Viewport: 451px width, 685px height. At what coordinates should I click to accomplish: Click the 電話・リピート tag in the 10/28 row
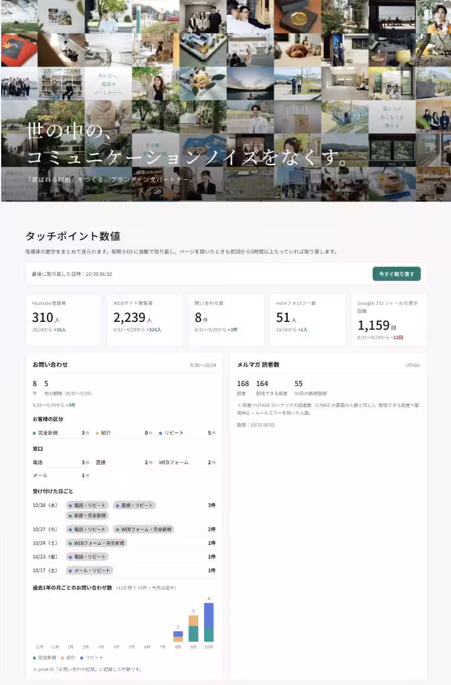pyautogui.click(x=87, y=505)
